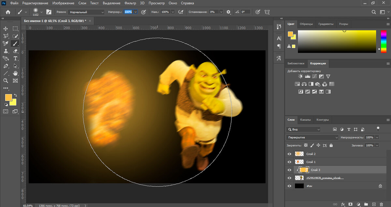The image size is (391, 207).
Task: Select the Zoom tool
Action: pyautogui.click(x=6, y=81)
